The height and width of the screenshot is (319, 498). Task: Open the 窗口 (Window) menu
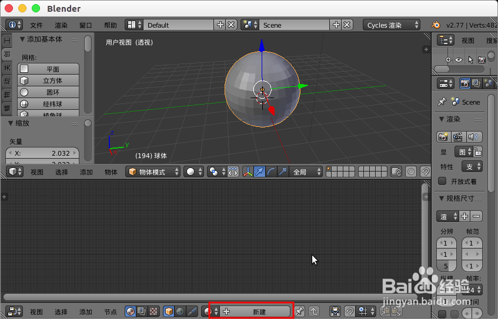[x=86, y=25]
